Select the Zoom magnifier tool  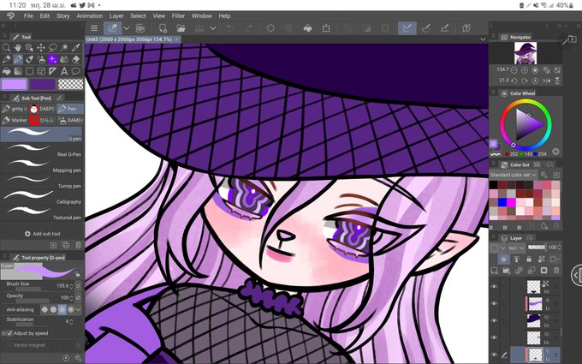(x=6, y=48)
